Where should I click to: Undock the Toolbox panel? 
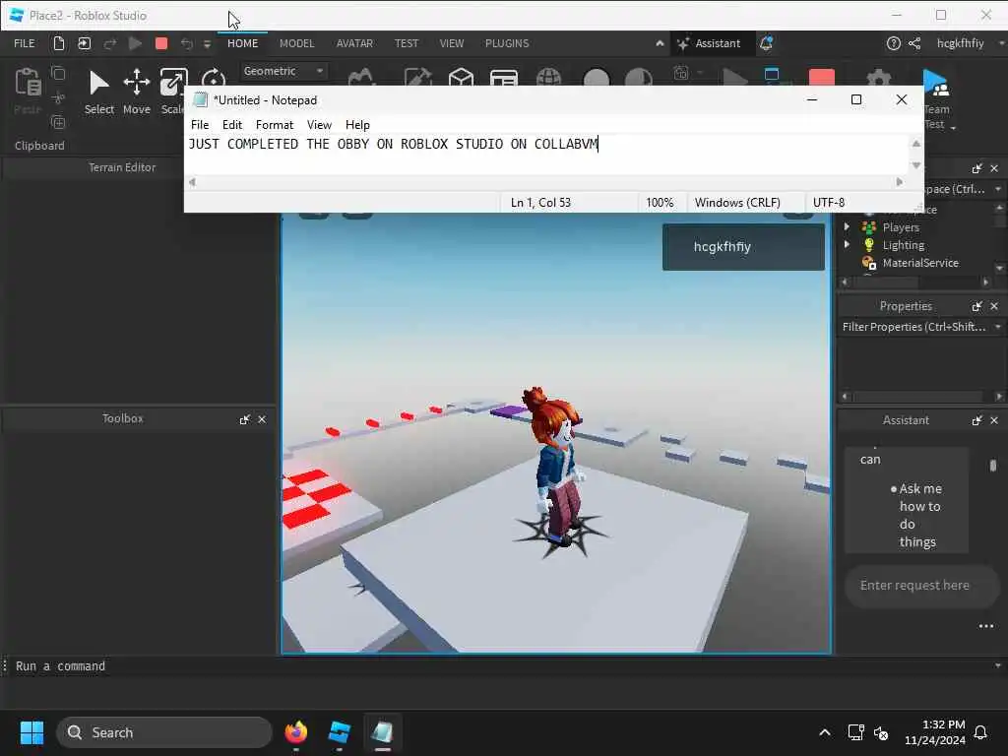(x=244, y=419)
